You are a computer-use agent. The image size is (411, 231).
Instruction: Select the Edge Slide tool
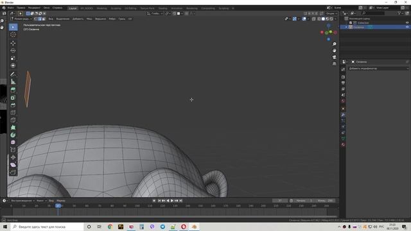pos(13,150)
